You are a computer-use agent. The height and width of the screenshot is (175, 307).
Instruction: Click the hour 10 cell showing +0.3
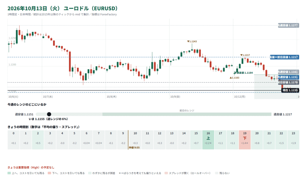click(x=135, y=140)
